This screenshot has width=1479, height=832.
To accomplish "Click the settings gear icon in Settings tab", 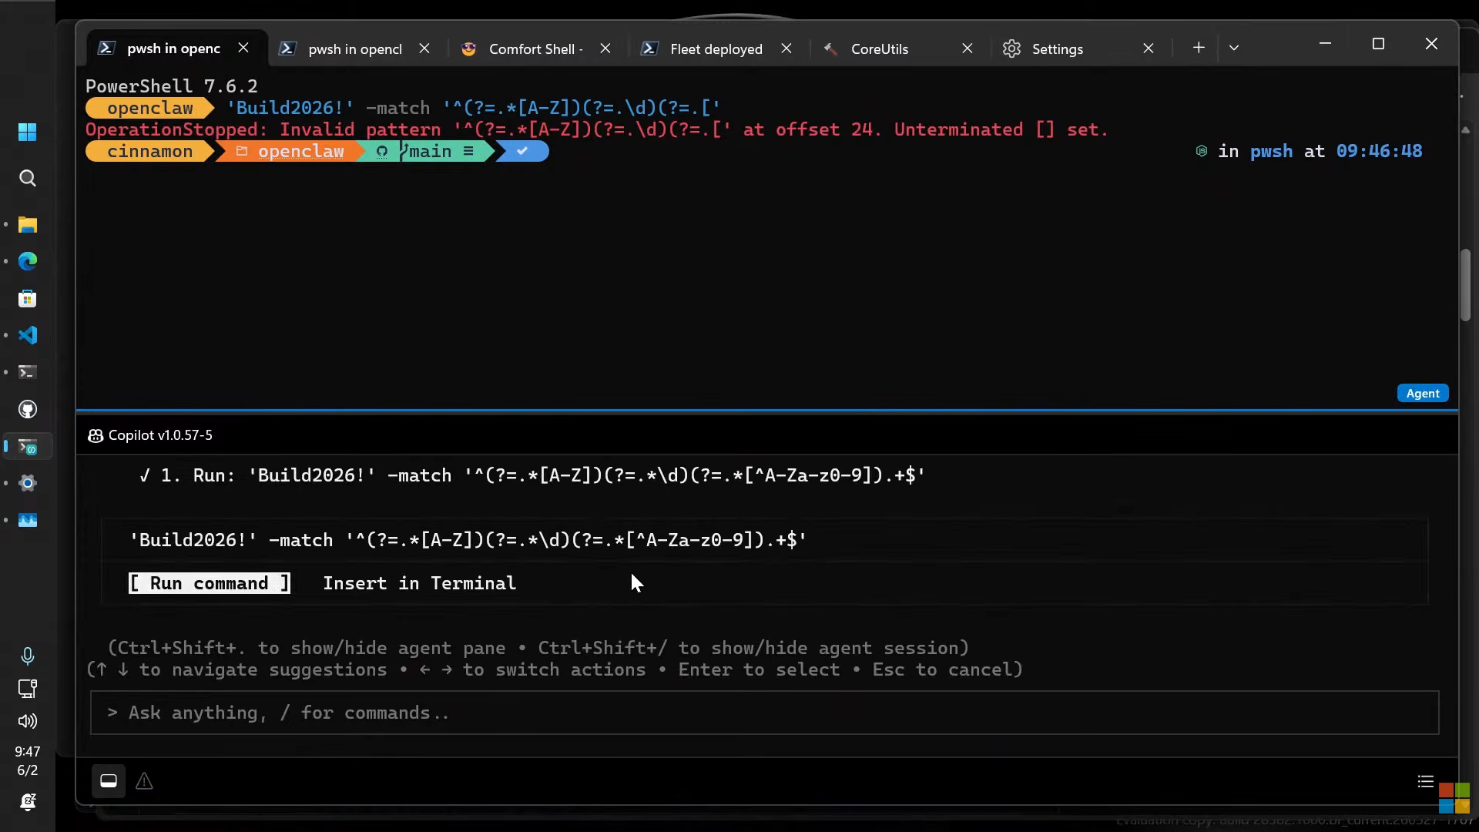I will (x=1011, y=49).
